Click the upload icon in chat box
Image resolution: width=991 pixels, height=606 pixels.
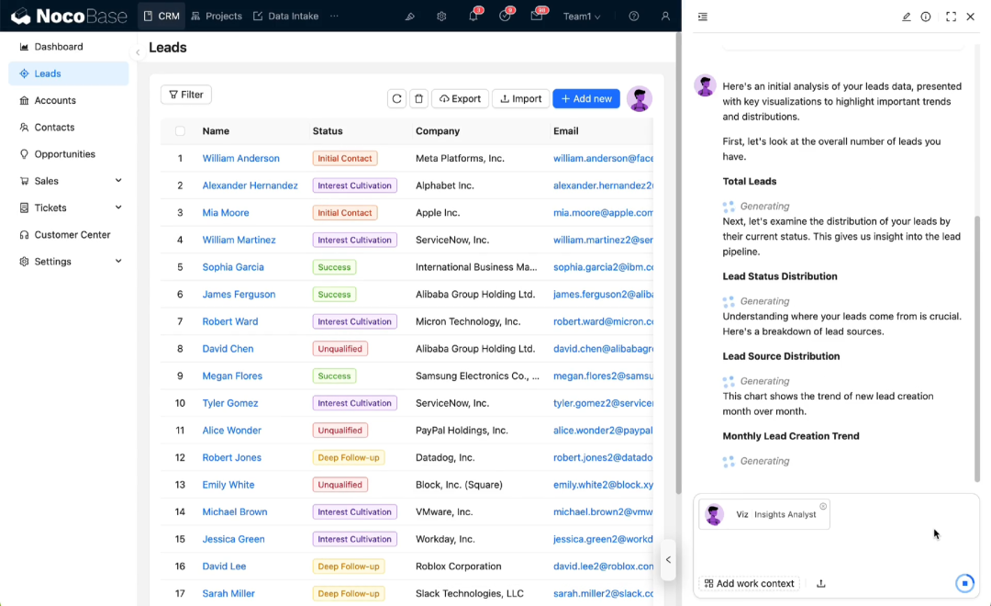820,583
